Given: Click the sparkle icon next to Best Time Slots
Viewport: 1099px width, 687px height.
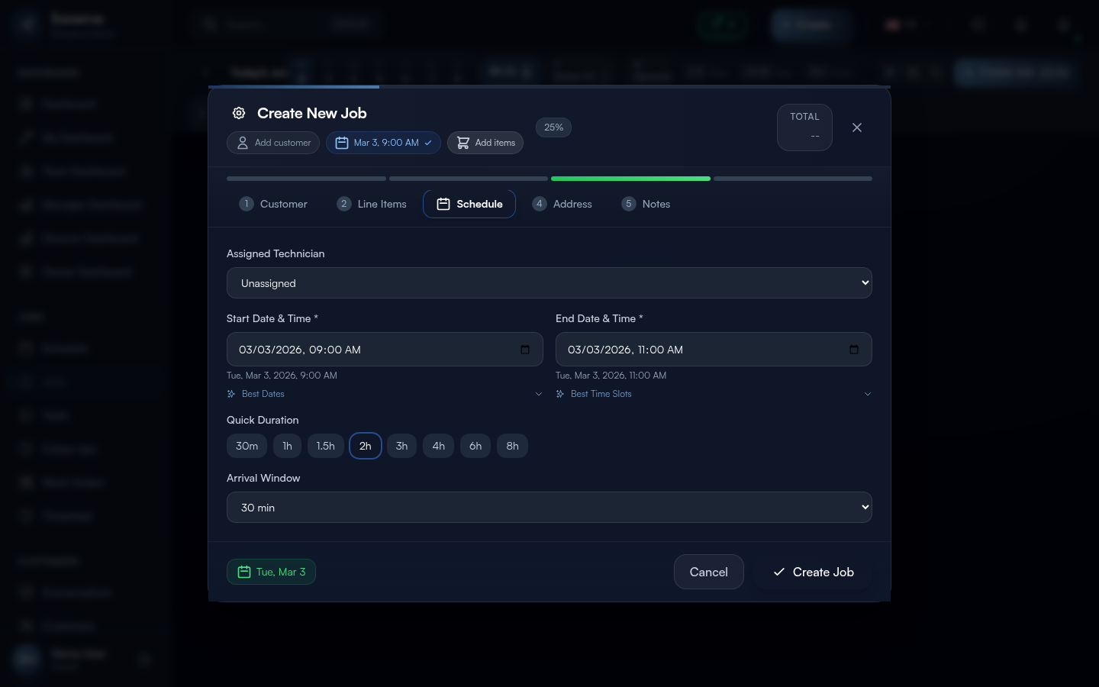Looking at the screenshot, I should (560, 394).
